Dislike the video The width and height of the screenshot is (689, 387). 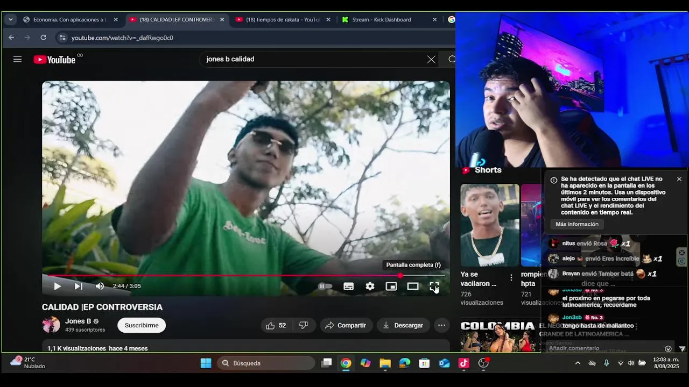coord(304,325)
